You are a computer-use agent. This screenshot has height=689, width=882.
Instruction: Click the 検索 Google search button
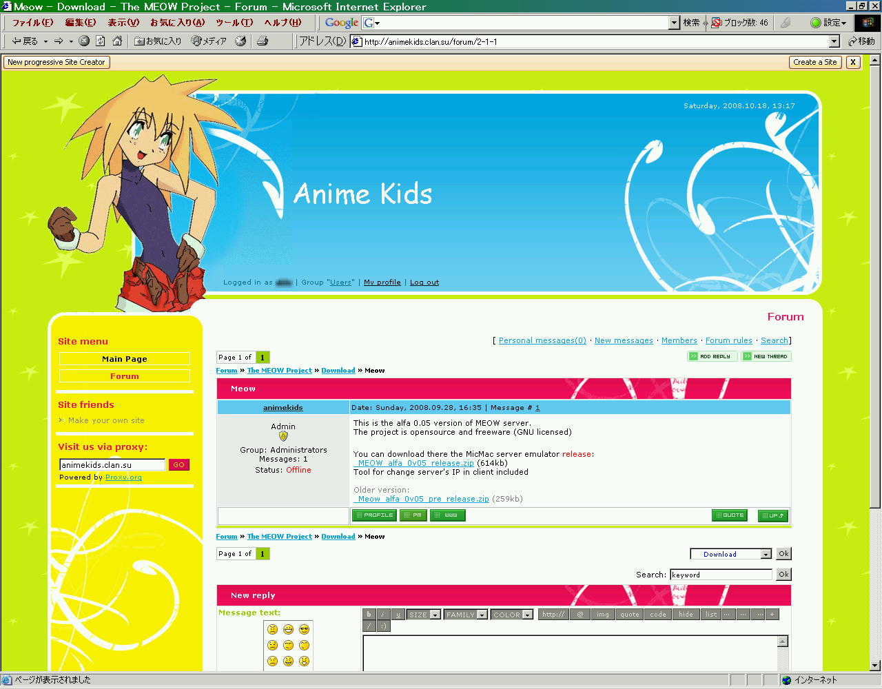pyautogui.click(x=692, y=23)
